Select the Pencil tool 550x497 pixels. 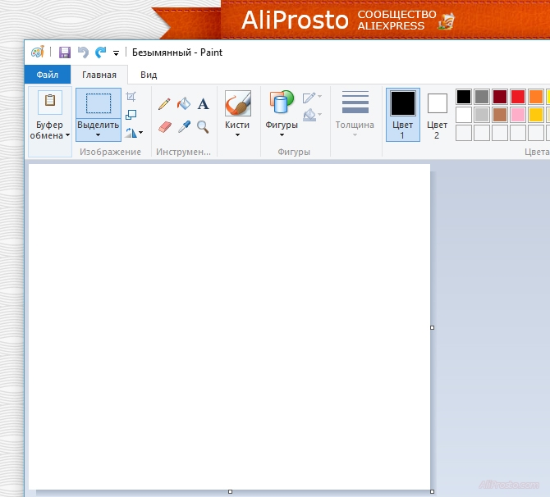tap(164, 104)
